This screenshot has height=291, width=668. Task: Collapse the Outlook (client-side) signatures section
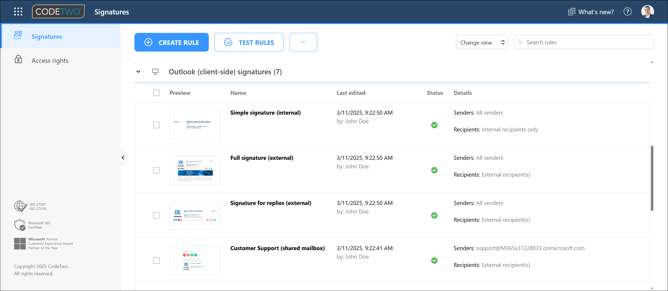point(138,72)
